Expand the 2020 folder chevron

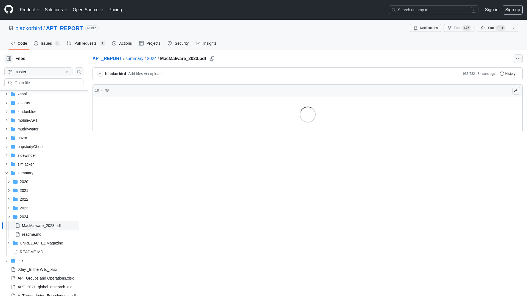[x=9, y=182]
